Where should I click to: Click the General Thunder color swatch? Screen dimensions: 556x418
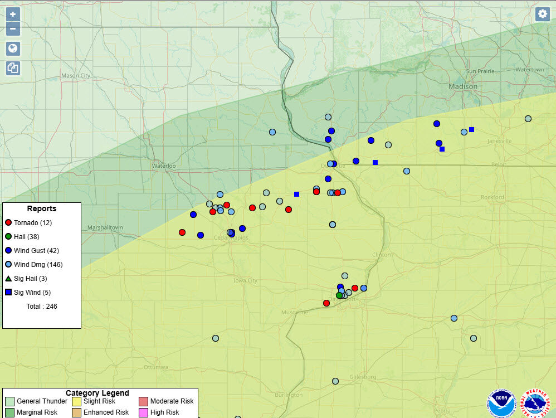click(x=10, y=401)
